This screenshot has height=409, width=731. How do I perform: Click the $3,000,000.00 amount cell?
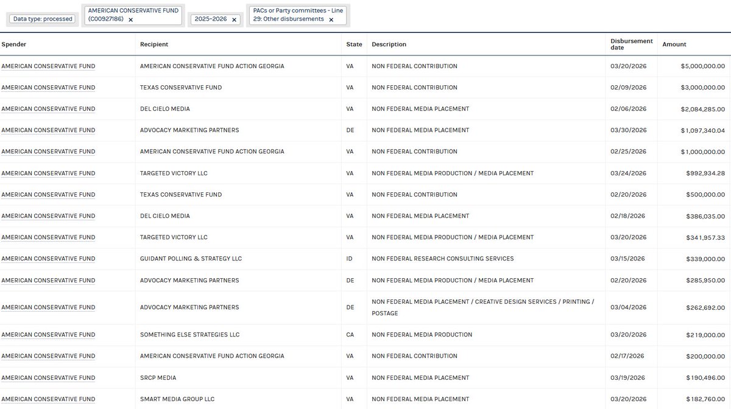tap(703, 87)
